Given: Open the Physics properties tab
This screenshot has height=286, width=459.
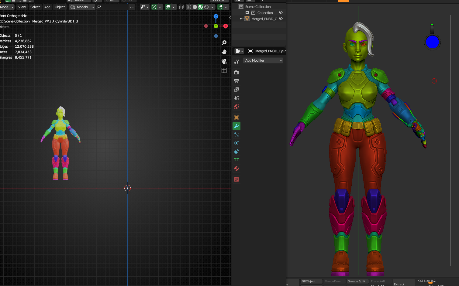Looking at the screenshot, I should click(x=236, y=143).
